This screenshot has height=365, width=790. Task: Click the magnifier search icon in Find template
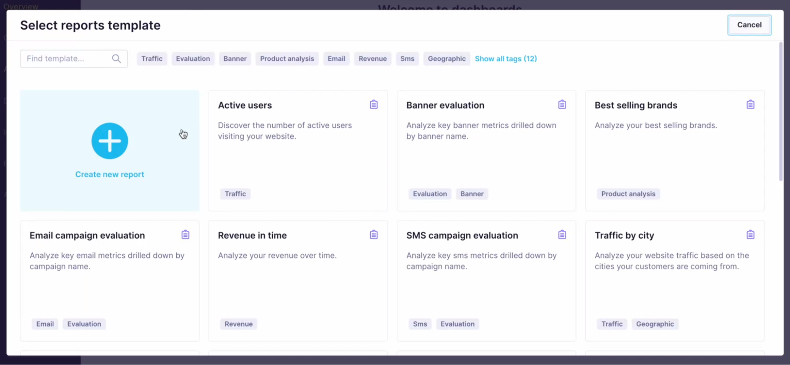click(116, 59)
